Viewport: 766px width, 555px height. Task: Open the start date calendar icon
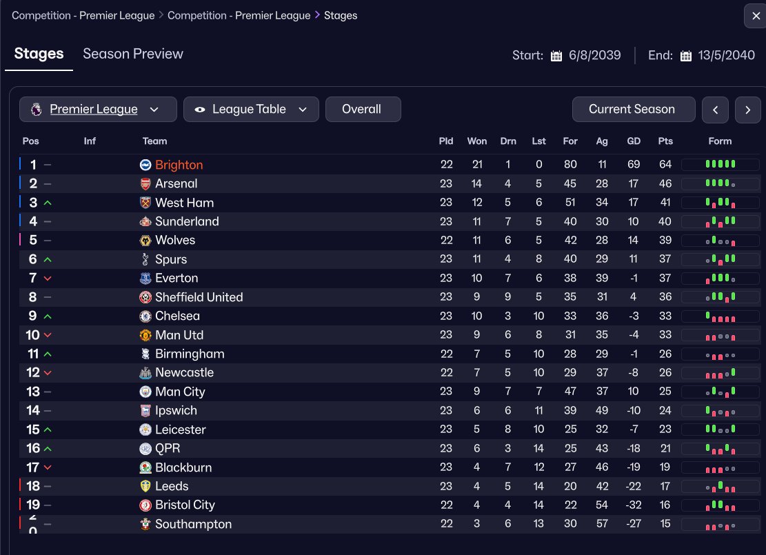[x=556, y=56]
